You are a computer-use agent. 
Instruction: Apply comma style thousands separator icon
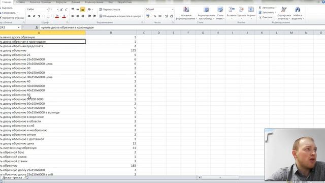coord(160,16)
